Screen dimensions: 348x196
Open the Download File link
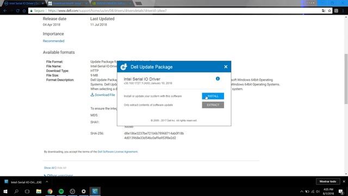[x=103, y=95]
